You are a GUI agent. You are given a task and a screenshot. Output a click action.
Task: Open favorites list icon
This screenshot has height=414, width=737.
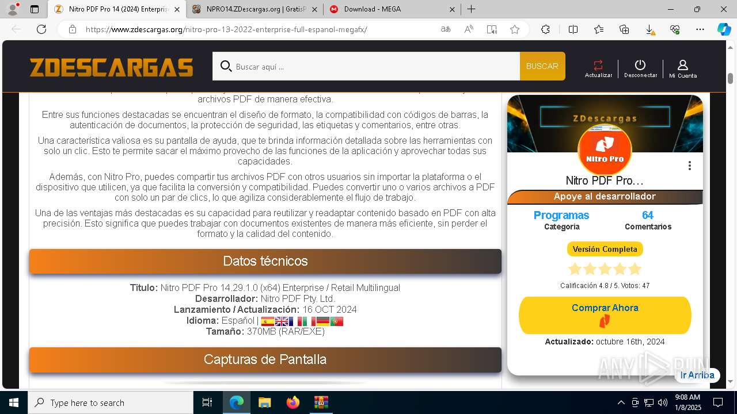click(x=599, y=29)
